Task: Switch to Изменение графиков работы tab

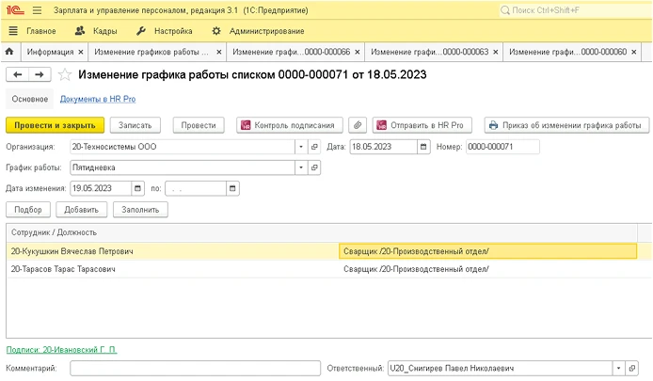Action: pos(151,52)
